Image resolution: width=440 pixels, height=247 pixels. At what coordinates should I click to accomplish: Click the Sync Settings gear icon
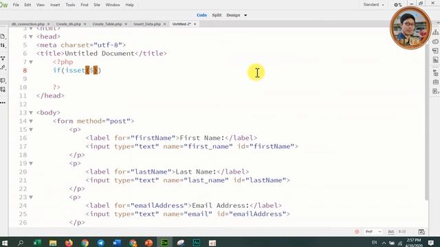click(397, 5)
